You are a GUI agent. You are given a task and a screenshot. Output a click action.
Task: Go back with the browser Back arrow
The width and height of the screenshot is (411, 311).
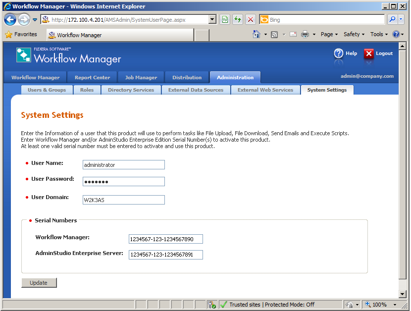[x=10, y=20]
